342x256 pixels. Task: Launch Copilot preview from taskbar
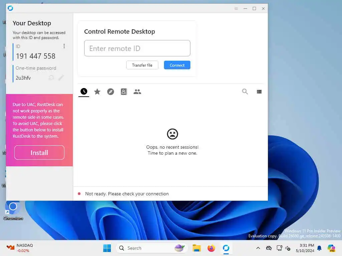pos(331,248)
